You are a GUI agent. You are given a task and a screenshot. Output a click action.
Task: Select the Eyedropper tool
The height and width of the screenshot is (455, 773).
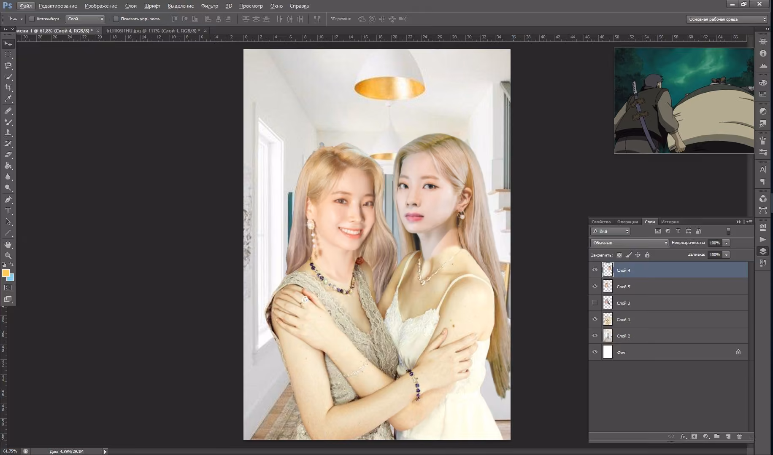click(x=8, y=99)
